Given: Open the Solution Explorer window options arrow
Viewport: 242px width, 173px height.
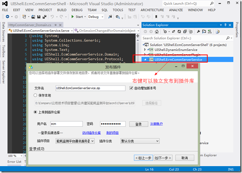Looking at the screenshot, I should pos(221,25).
